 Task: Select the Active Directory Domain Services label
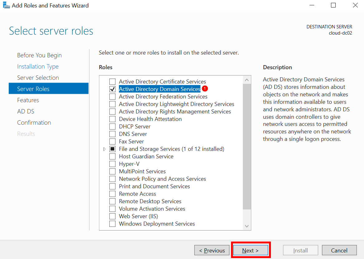point(159,89)
